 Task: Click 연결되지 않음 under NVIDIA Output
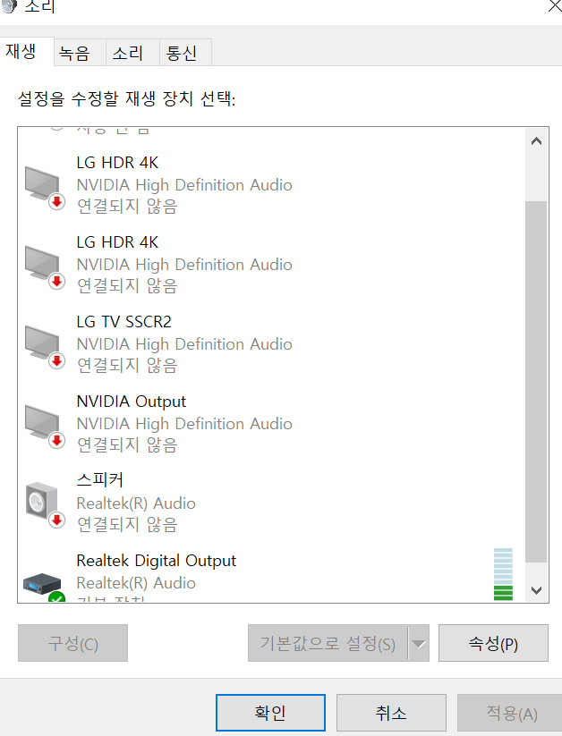pos(127,445)
